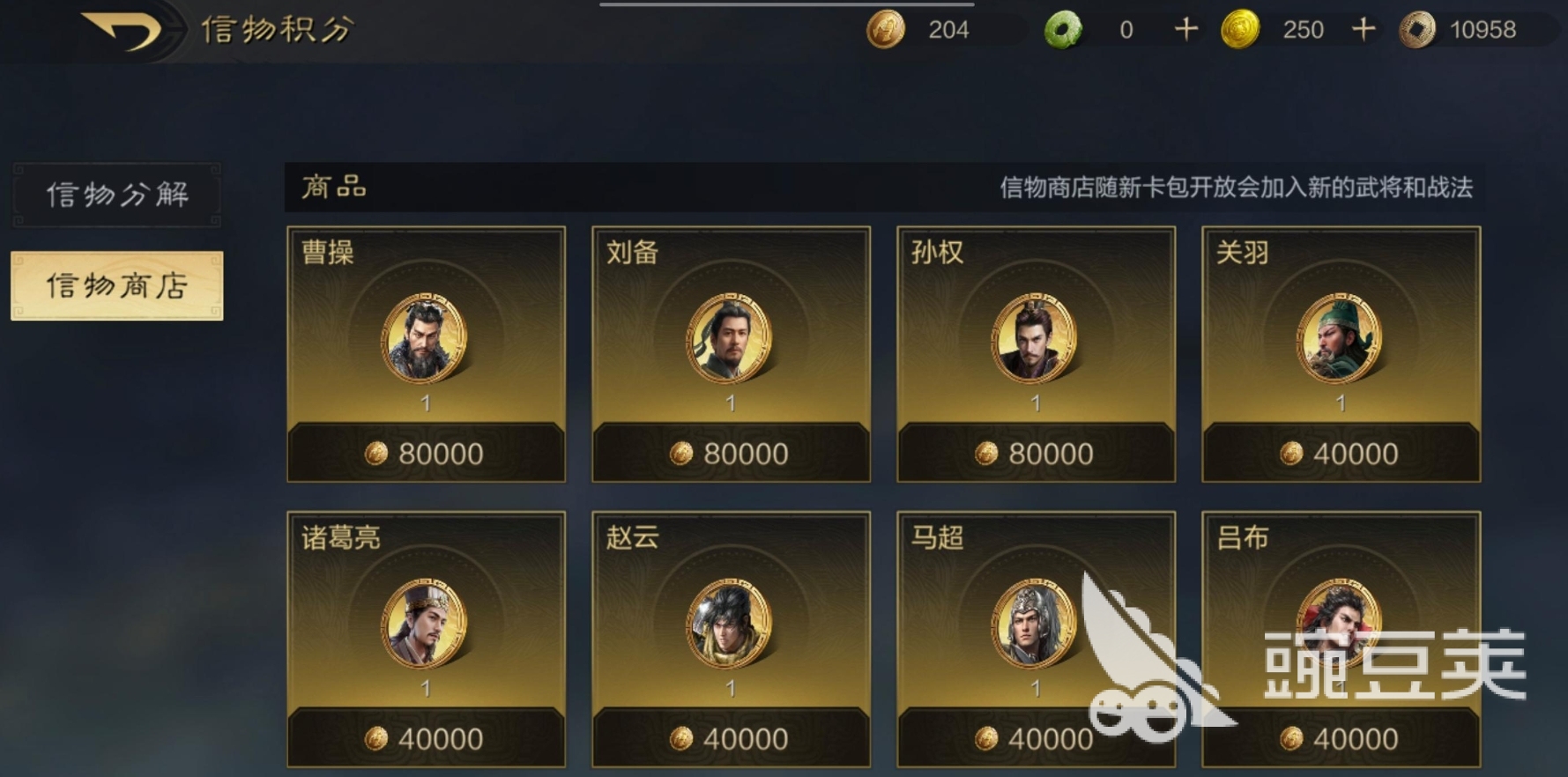Select the 曹操 portrait token
This screenshot has height=777, width=1568.
425,337
